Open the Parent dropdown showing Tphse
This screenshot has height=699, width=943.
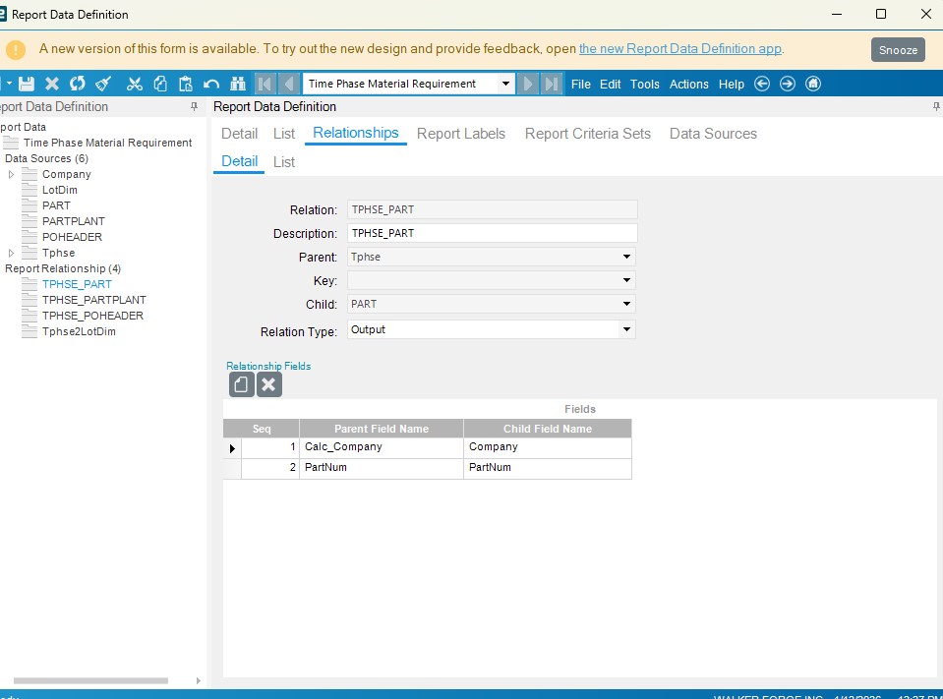point(626,257)
